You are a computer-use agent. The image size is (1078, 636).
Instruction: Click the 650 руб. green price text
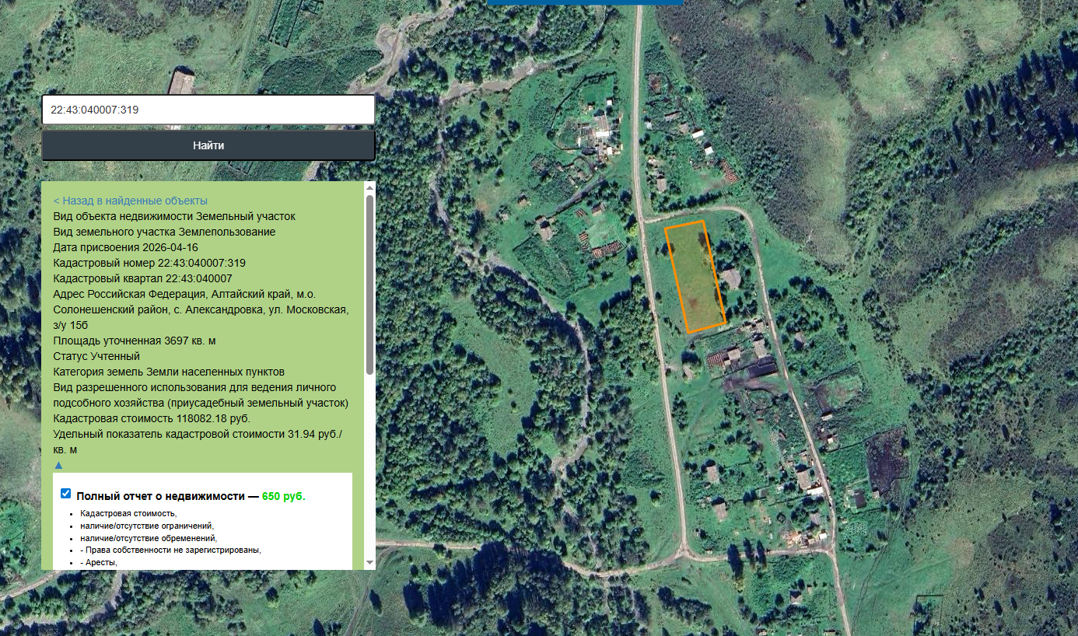coord(284,496)
